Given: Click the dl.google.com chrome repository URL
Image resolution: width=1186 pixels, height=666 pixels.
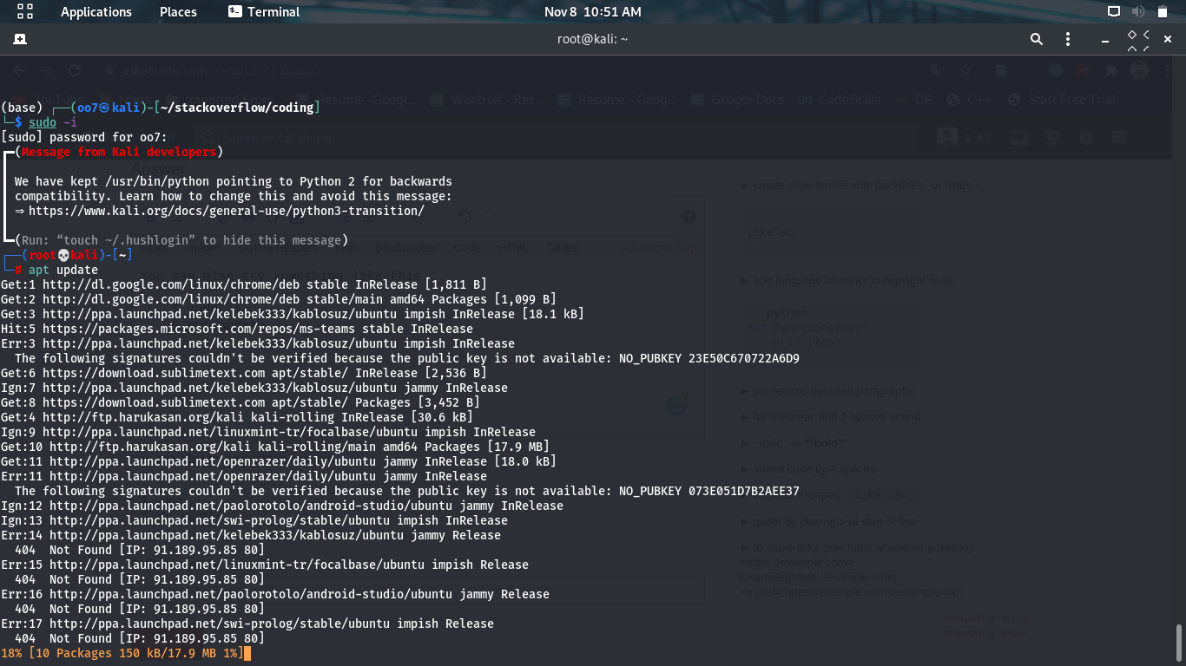Looking at the screenshot, I should (x=168, y=284).
